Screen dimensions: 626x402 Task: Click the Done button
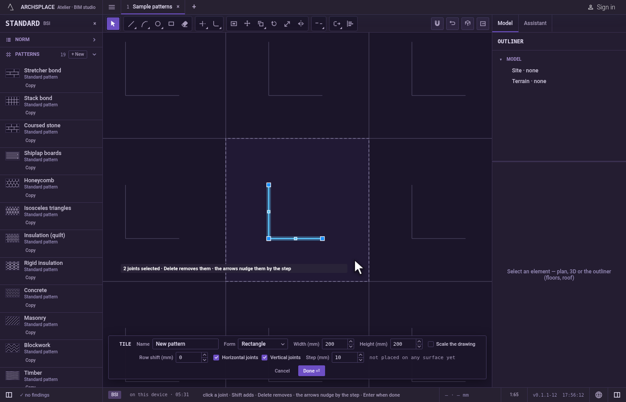[x=312, y=371]
